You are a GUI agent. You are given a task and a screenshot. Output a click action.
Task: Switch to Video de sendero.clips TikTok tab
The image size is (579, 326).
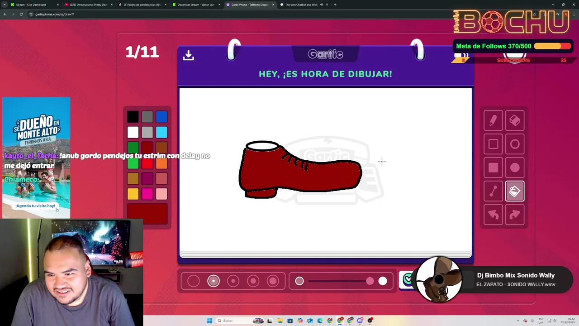[142, 5]
